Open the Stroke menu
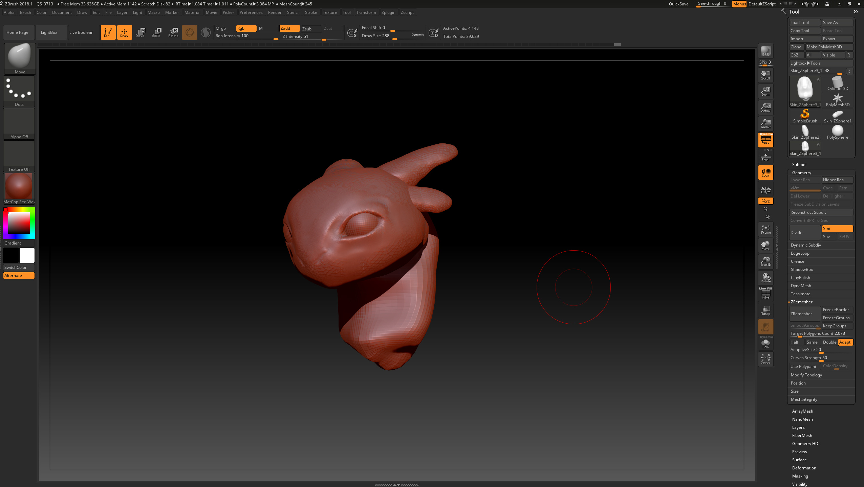This screenshot has height=487, width=864. tap(310, 13)
